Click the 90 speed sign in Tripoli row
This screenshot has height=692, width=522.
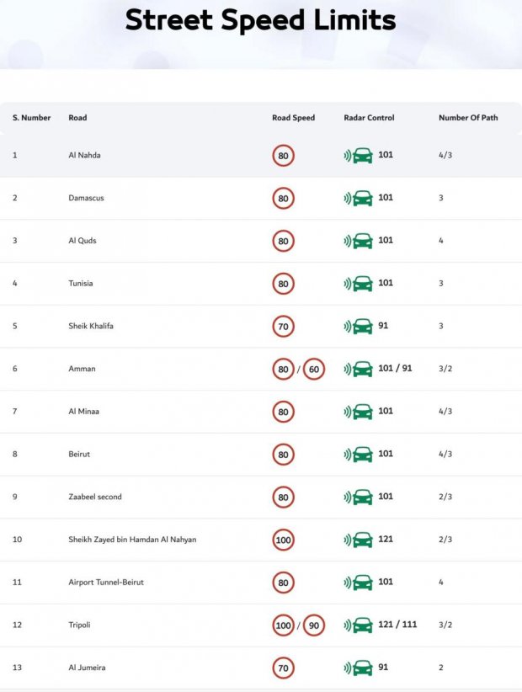click(x=313, y=625)
